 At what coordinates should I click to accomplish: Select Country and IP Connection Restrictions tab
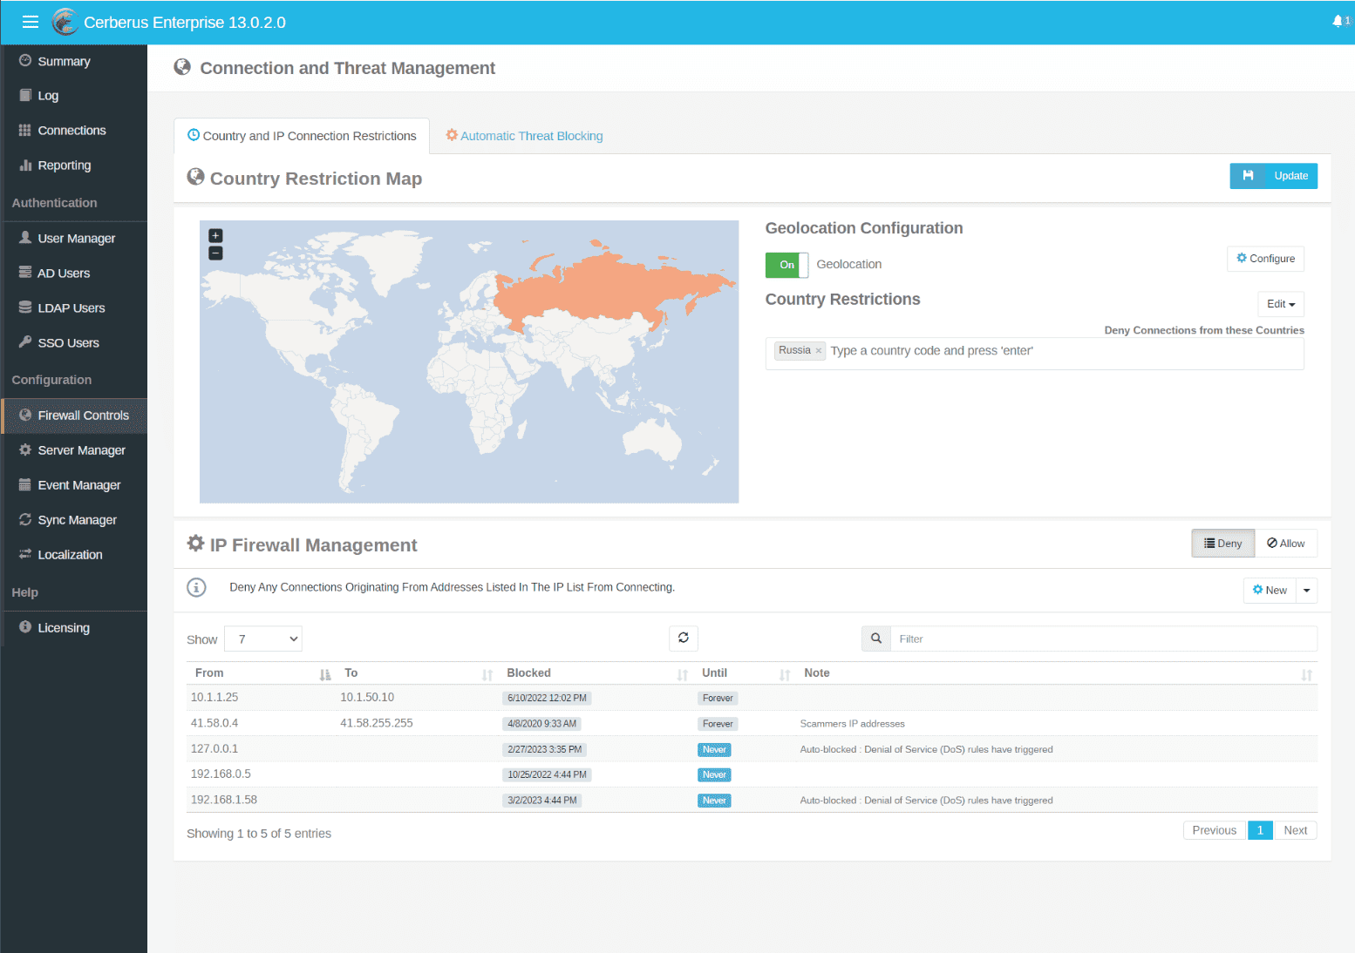(302, 136)
